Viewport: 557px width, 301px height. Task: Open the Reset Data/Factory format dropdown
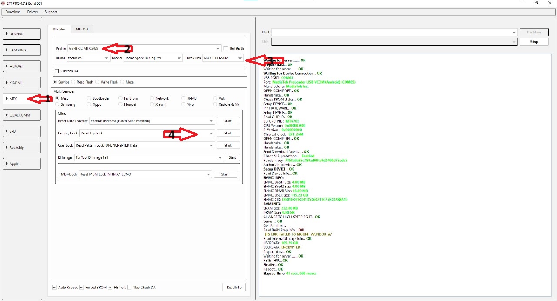point(152,121)
